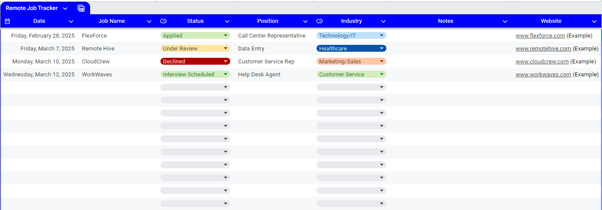Open the Marketing/Sales industry chip

pyautogui.click(x=351, y=62)
